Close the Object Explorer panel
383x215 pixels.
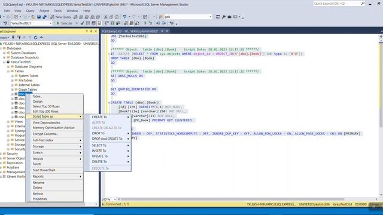(96, 31)
